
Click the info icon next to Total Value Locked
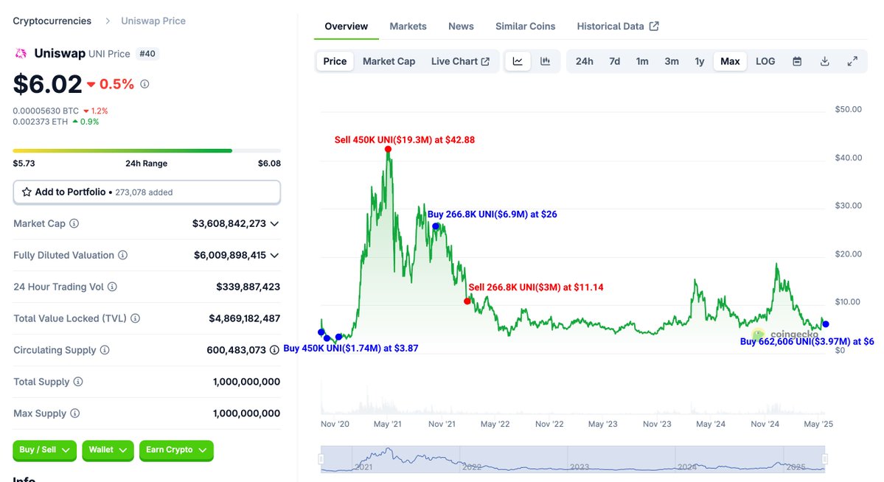click(x=136, y=318)
